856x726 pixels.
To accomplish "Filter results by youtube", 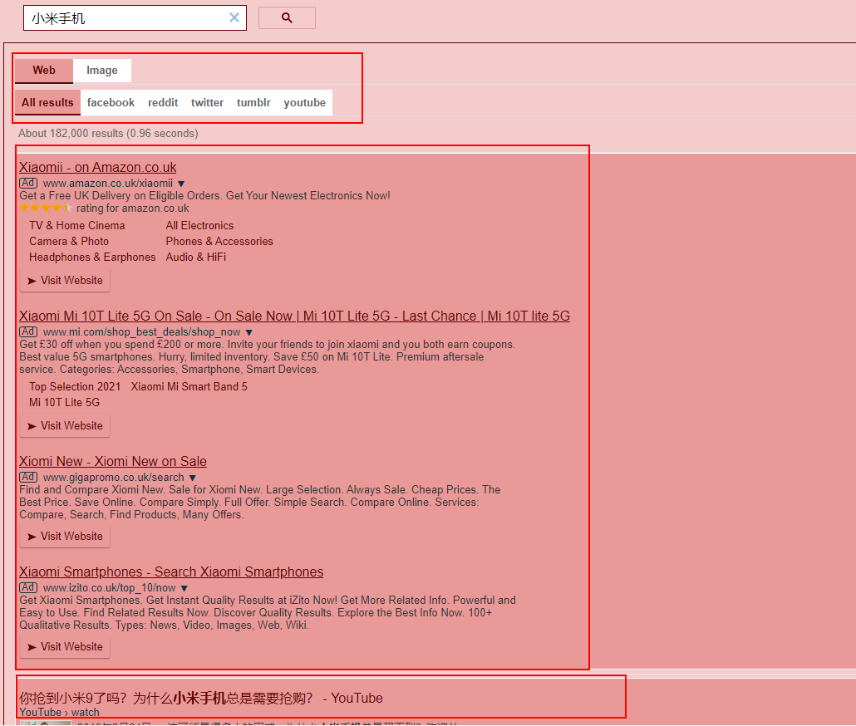I will [305, 102].
